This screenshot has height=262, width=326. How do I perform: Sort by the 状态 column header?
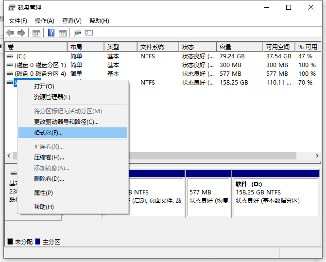pyautogui.click(x=198, y=47)
